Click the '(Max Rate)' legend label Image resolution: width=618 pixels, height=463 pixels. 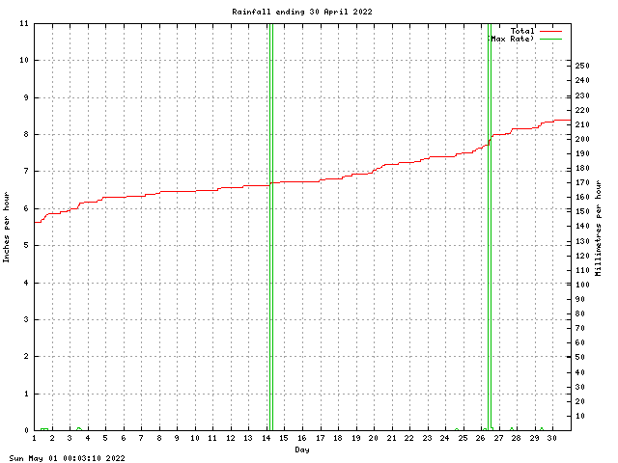point(511,39)
